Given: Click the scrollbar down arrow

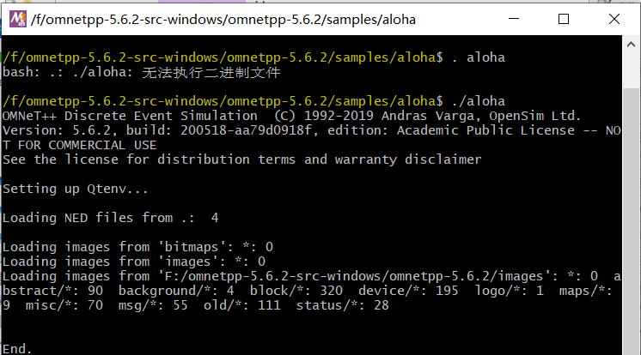Looking at the screenshot, I should tap(632, 346).
